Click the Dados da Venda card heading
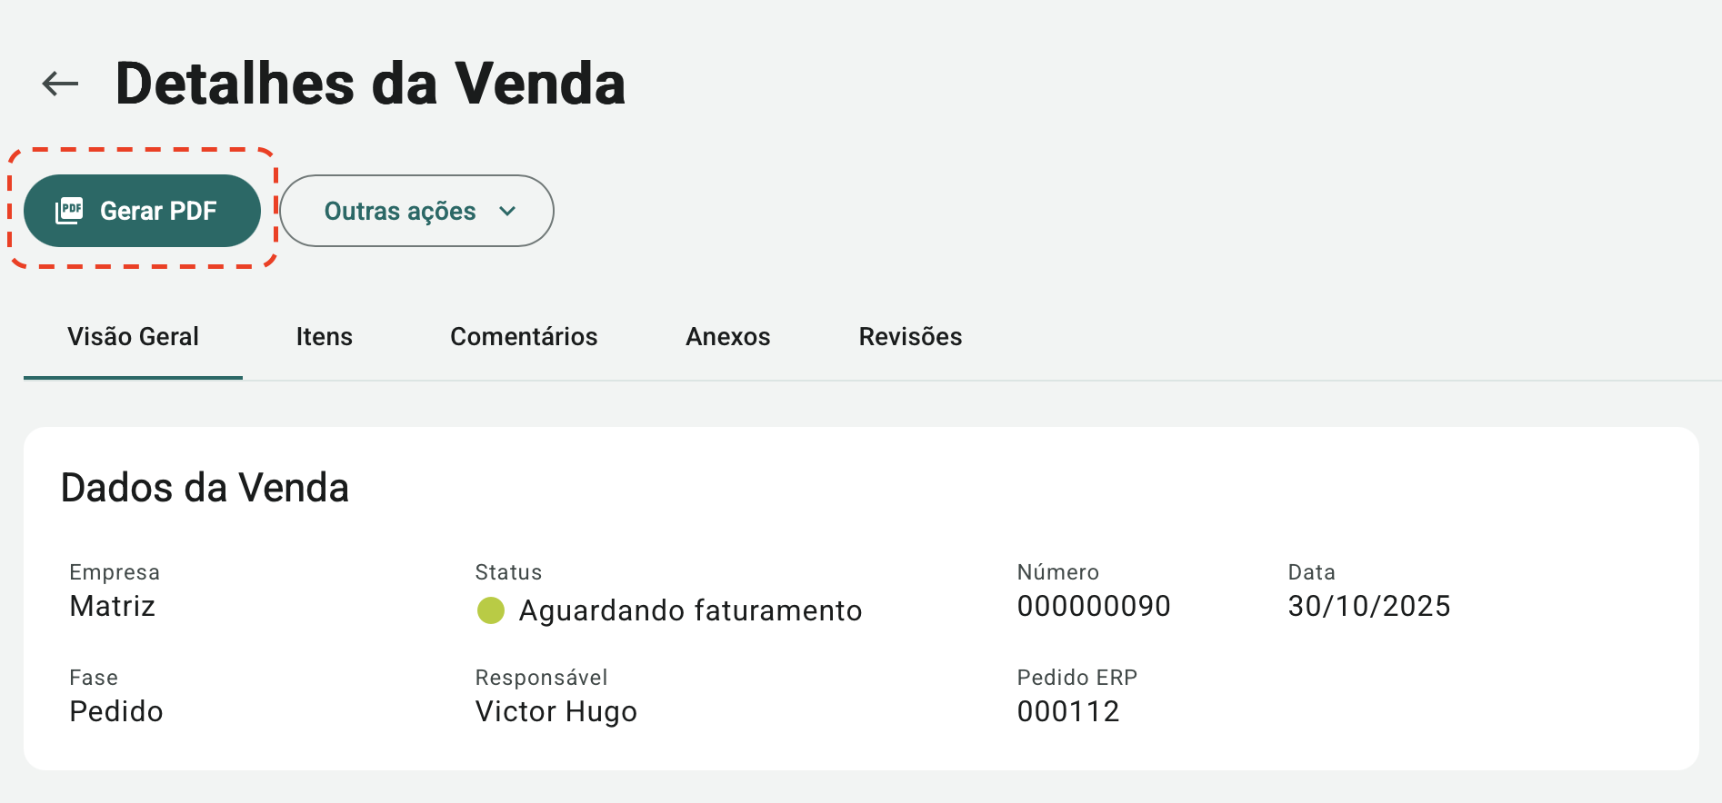This screenshot has height=803, width=1722. 205,488
